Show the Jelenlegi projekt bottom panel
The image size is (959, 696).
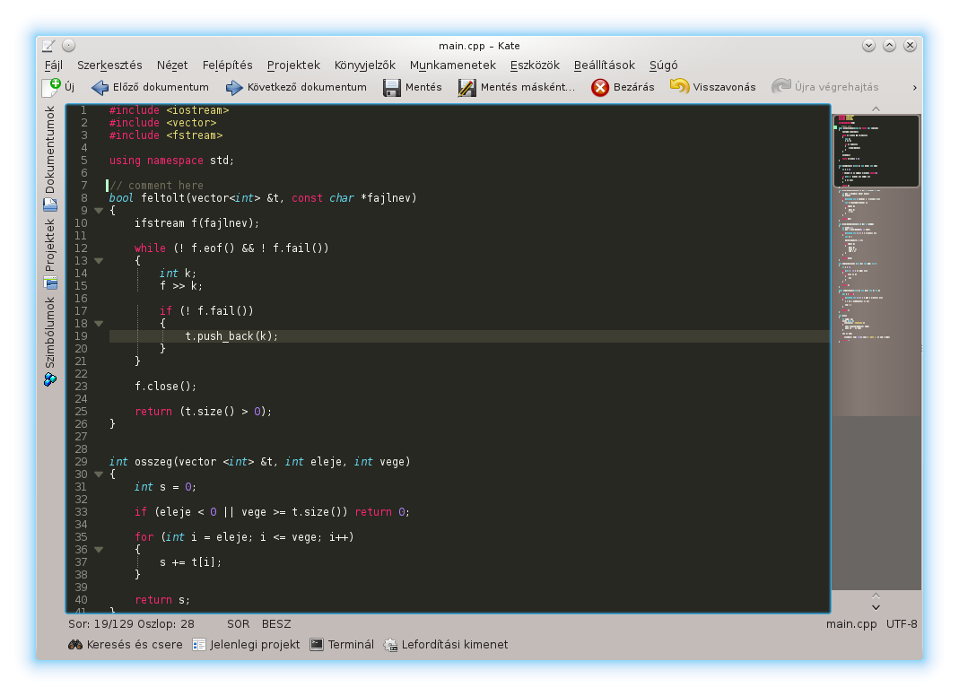(246, 644)
